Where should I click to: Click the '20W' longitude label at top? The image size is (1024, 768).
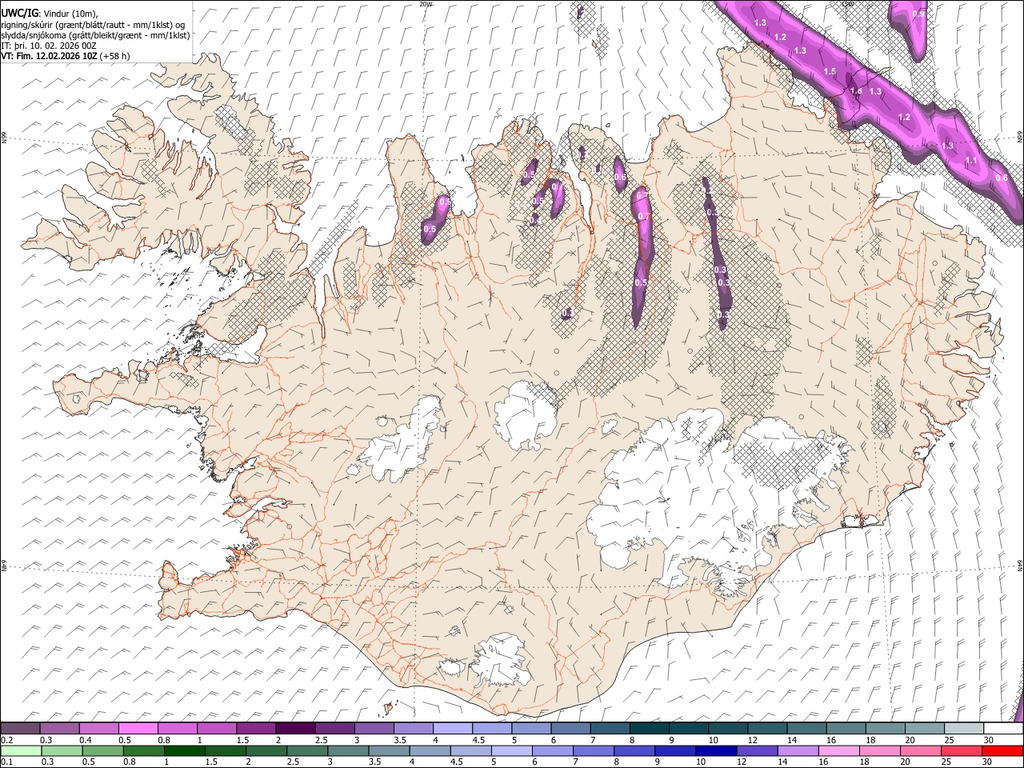coord(425,3)
